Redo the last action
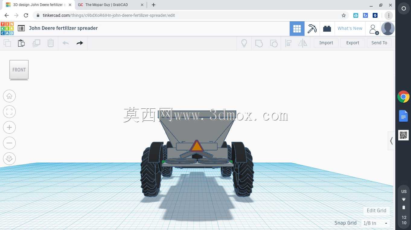Viewport: 411px width, 230px height. (x=80, y=43)
